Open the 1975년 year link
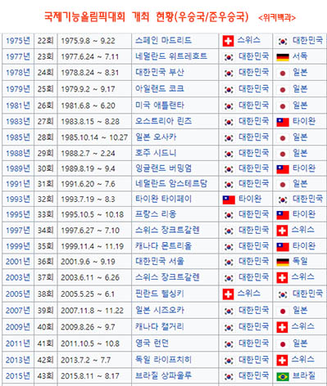 pyautogui.click(x=18, y=41)
